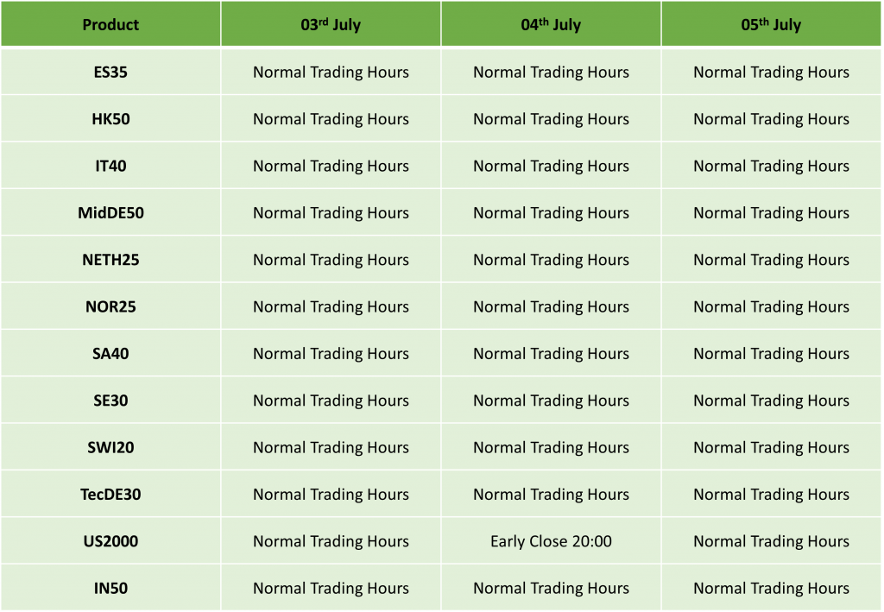The height and width of the screenshot is (612, 884).
Task: Click IN50 05th July trading hours cell
Action: pyautogui.click(x=771, y=588)
